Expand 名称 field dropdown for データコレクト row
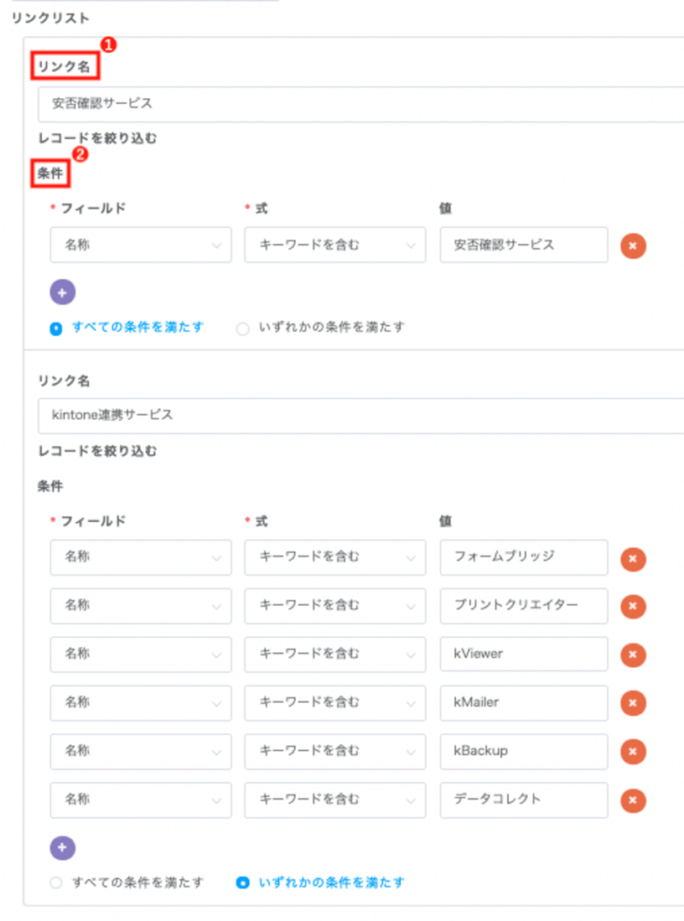The height and width of the screenshot is (921, 684). coord(141,800)
